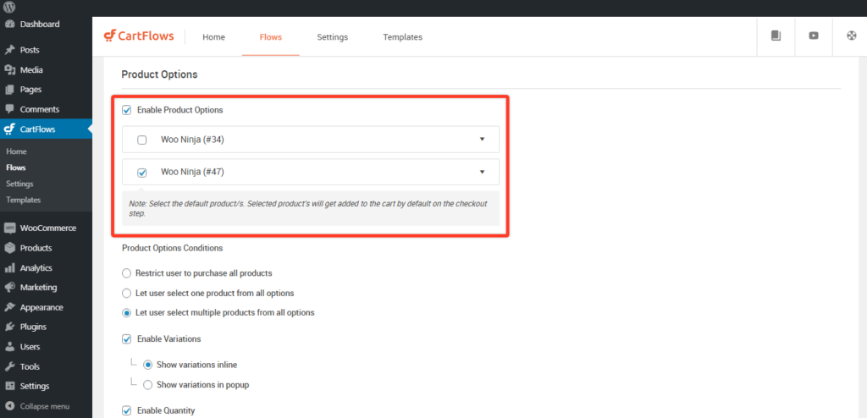This screenshot has width=867, height=418.
Task: Open WooCommerce in the admin menu
Action: (x=48, y=228)
